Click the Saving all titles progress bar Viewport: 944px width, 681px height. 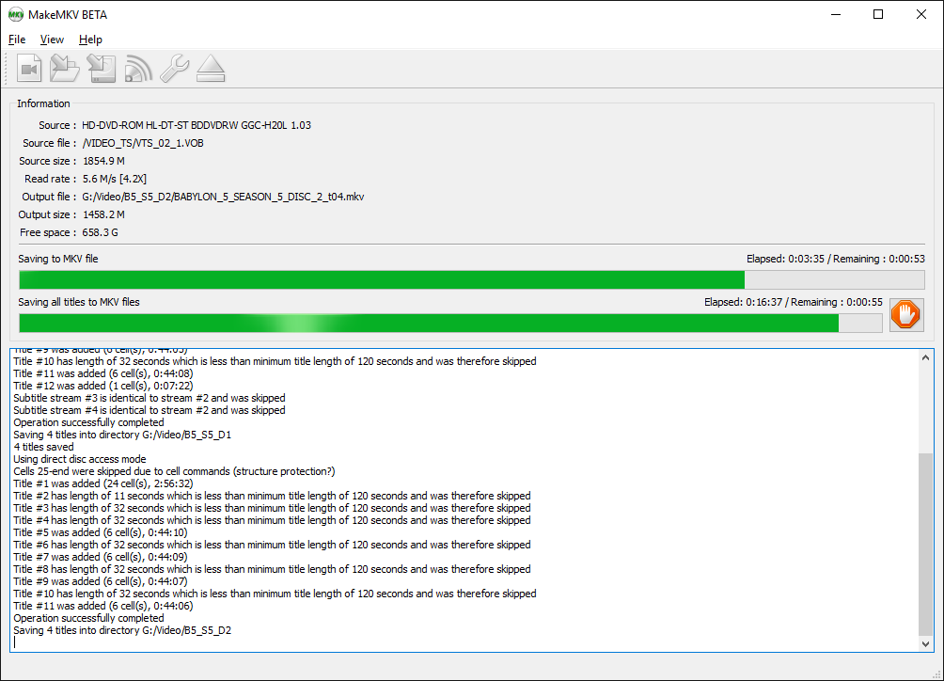(x=450, y=323)
